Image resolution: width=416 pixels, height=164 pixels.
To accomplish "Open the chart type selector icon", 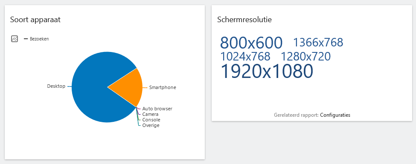I will [x=15, y=39].
